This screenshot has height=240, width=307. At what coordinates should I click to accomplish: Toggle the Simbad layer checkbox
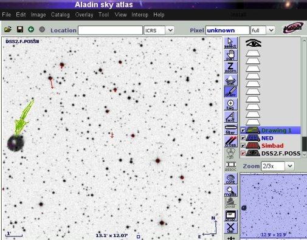(x=243, y=146)
